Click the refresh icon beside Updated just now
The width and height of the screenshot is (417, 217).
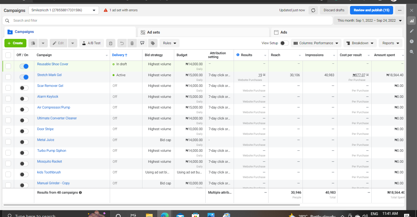tap(313, 10)
